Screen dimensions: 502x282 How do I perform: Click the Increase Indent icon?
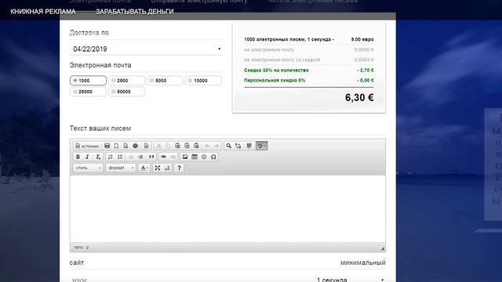tap(140, 157)
